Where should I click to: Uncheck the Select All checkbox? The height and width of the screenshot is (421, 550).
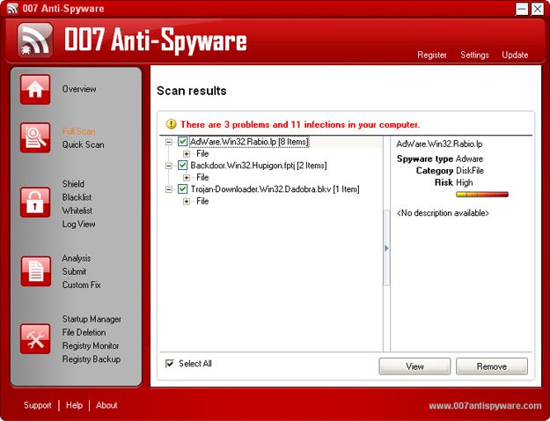[x=170, y=364]
